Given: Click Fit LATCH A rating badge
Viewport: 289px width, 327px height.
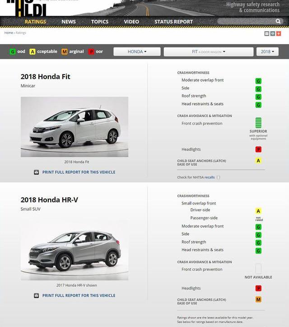Looking at the screenshot, I should point(258,161).
